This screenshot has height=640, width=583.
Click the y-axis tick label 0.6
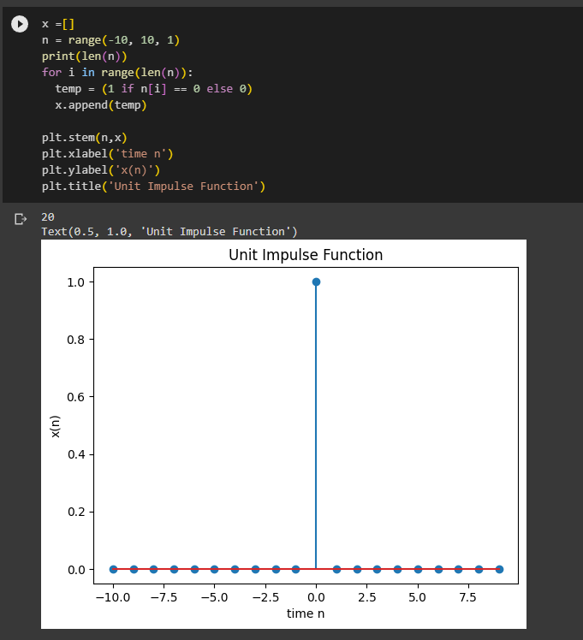pos(76,397)
